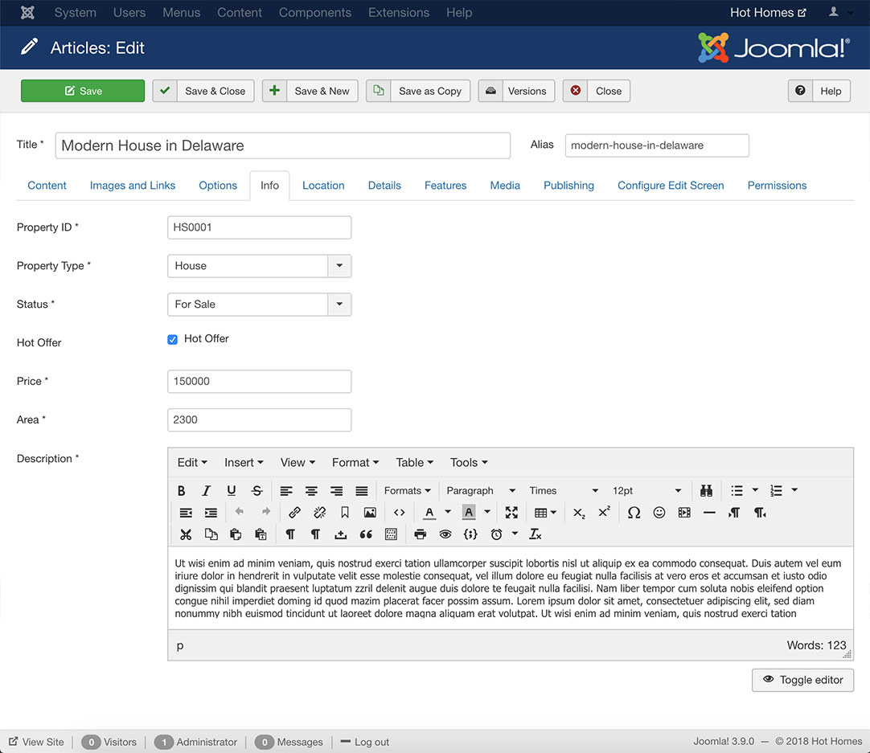Insert an anchor bookmark
Viewport: 870px width, 753px height.
[x=345, y=513]
